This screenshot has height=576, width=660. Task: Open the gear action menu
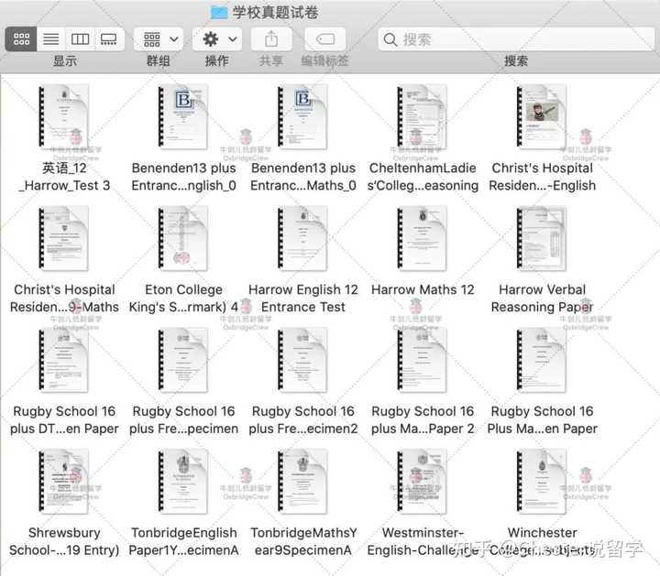point(217,39)
